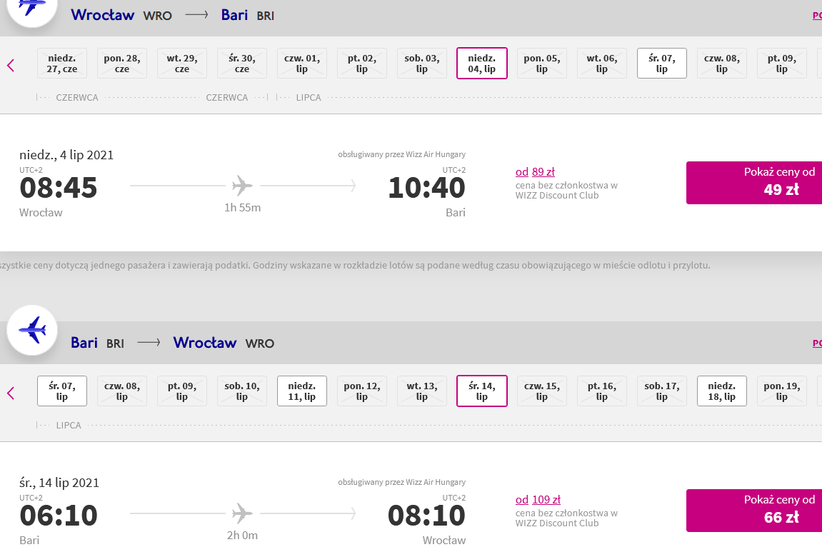Open the od 109 zł price link
Screen dimensions: 822x557
tap(538, 500)
